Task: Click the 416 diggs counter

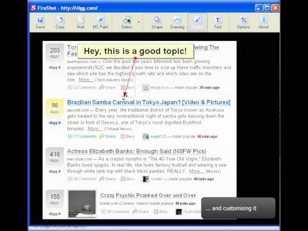Action: (x=55, y=157)
